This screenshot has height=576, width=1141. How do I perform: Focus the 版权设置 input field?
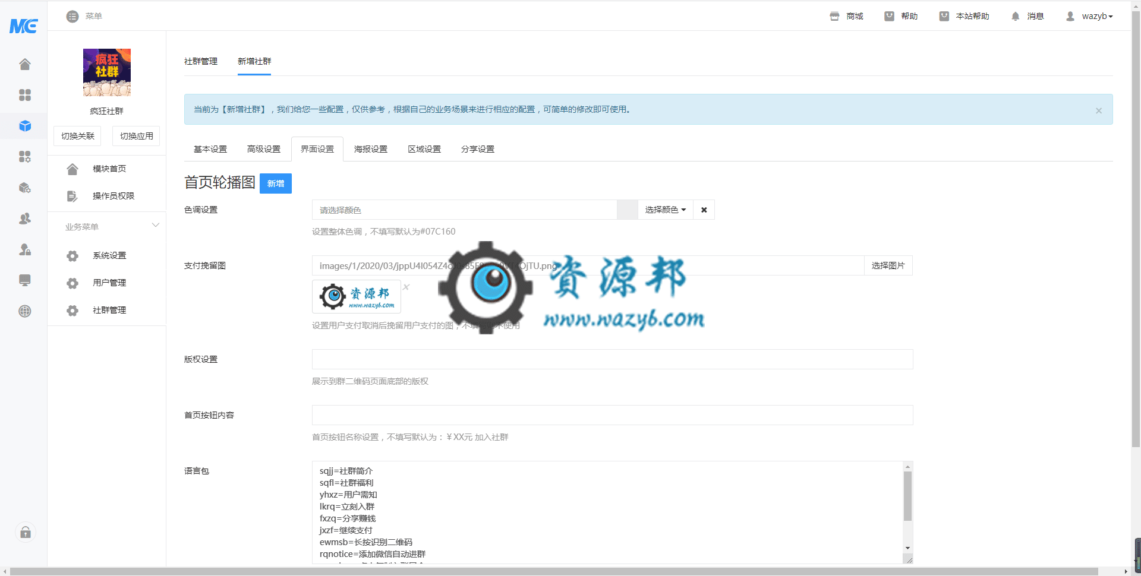pyautogui.click(x=612, y=359)
